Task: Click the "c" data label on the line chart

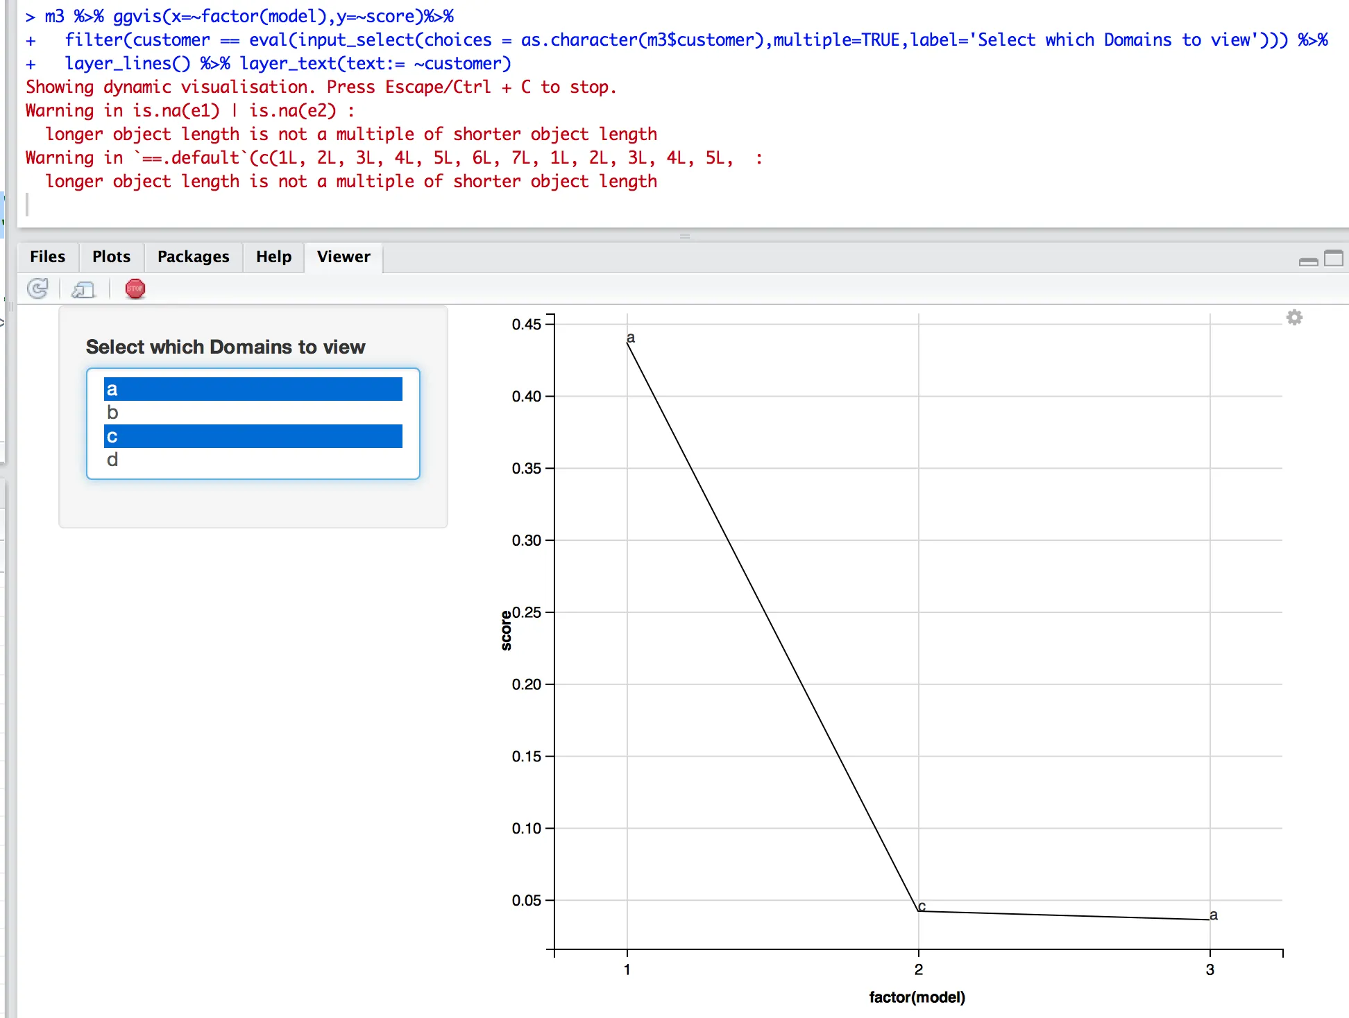Action: [x=922, y=906]
